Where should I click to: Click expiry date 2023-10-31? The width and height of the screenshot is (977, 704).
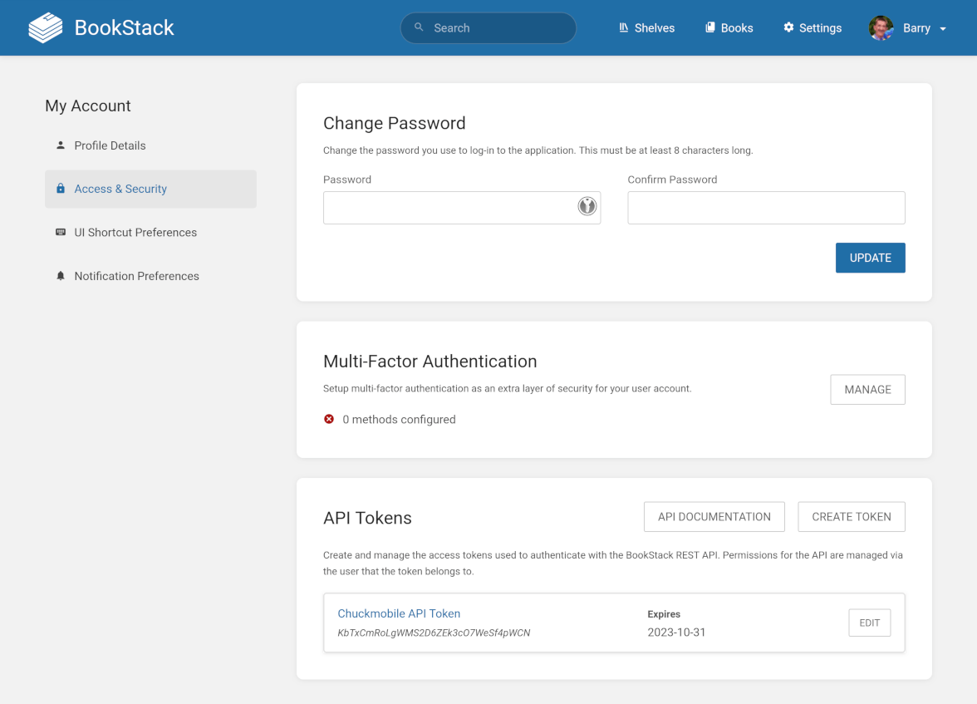pos(676,633)
